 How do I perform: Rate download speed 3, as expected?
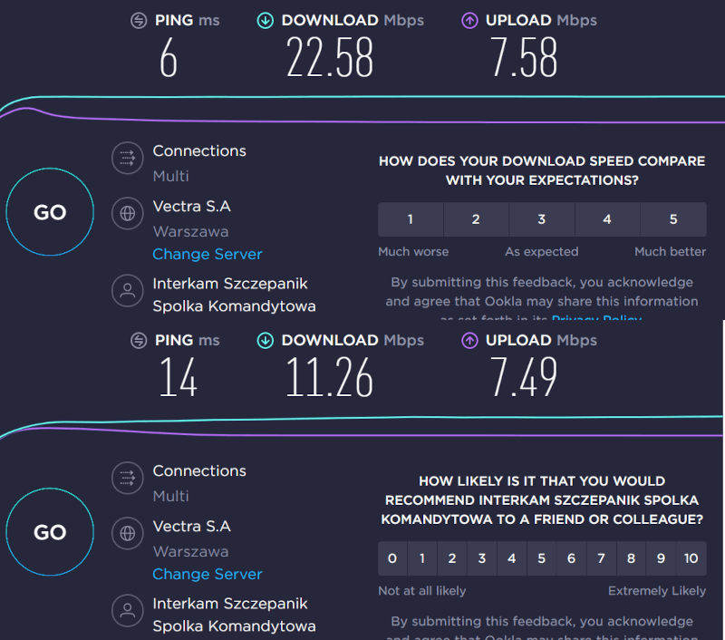(x=542, y=219)
